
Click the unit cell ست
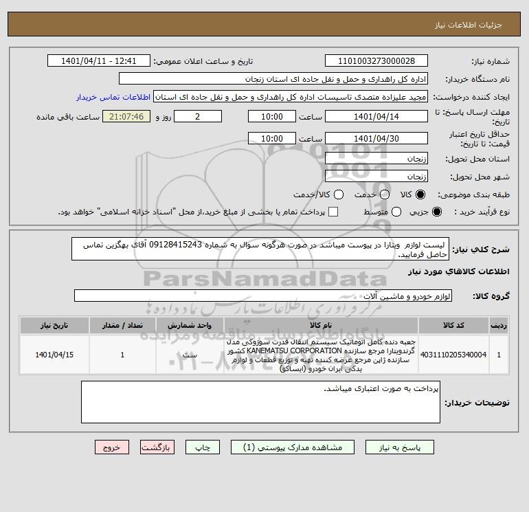point(190,355)
